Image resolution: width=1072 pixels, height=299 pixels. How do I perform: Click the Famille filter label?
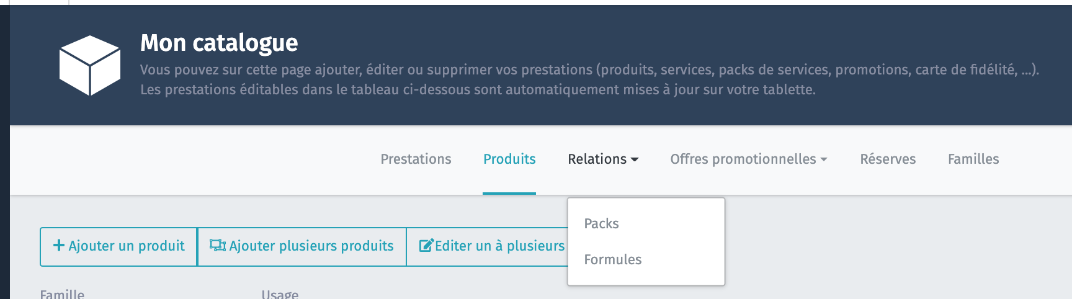pos(62,294)
